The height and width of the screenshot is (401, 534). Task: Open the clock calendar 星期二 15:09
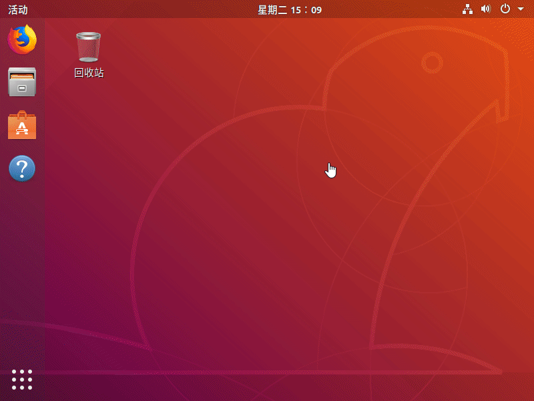[x=290, y=9]
